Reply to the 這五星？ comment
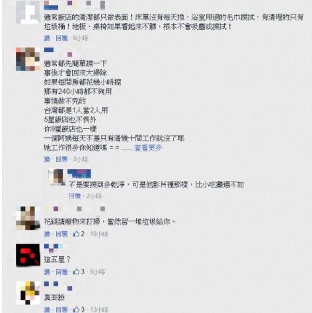Image resolution: width=312 pixels, height=313 pixels. (x=61, y=271)
